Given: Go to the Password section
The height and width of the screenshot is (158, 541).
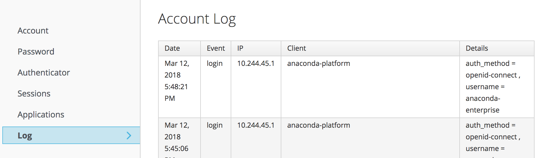Looking at the screenshot, I should point(36,52).
